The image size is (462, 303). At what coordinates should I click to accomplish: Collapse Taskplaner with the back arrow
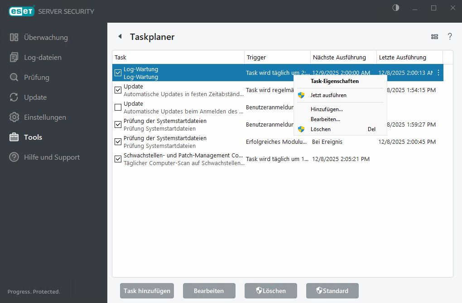click(120, 36)
